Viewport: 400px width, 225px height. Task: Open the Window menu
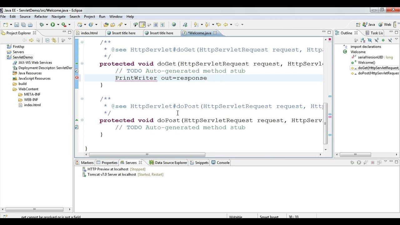tap(116, 17)
